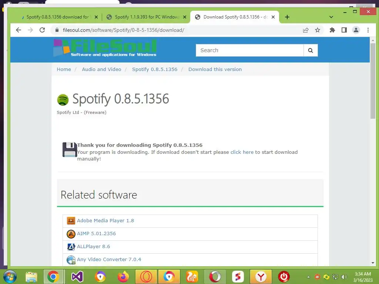The height and width of the screenshot is (284, 379).
Task: Click the share page icon in address bar
Action: [x=306, y=30]
